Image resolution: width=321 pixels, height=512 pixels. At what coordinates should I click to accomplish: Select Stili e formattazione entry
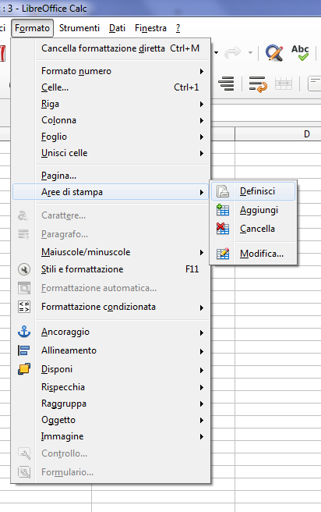111,269
